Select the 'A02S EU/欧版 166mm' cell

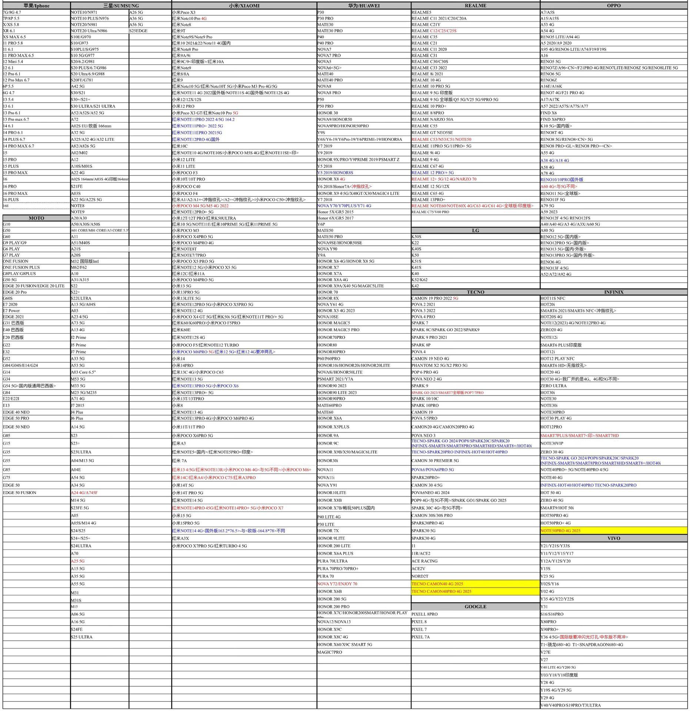(100, 126)
